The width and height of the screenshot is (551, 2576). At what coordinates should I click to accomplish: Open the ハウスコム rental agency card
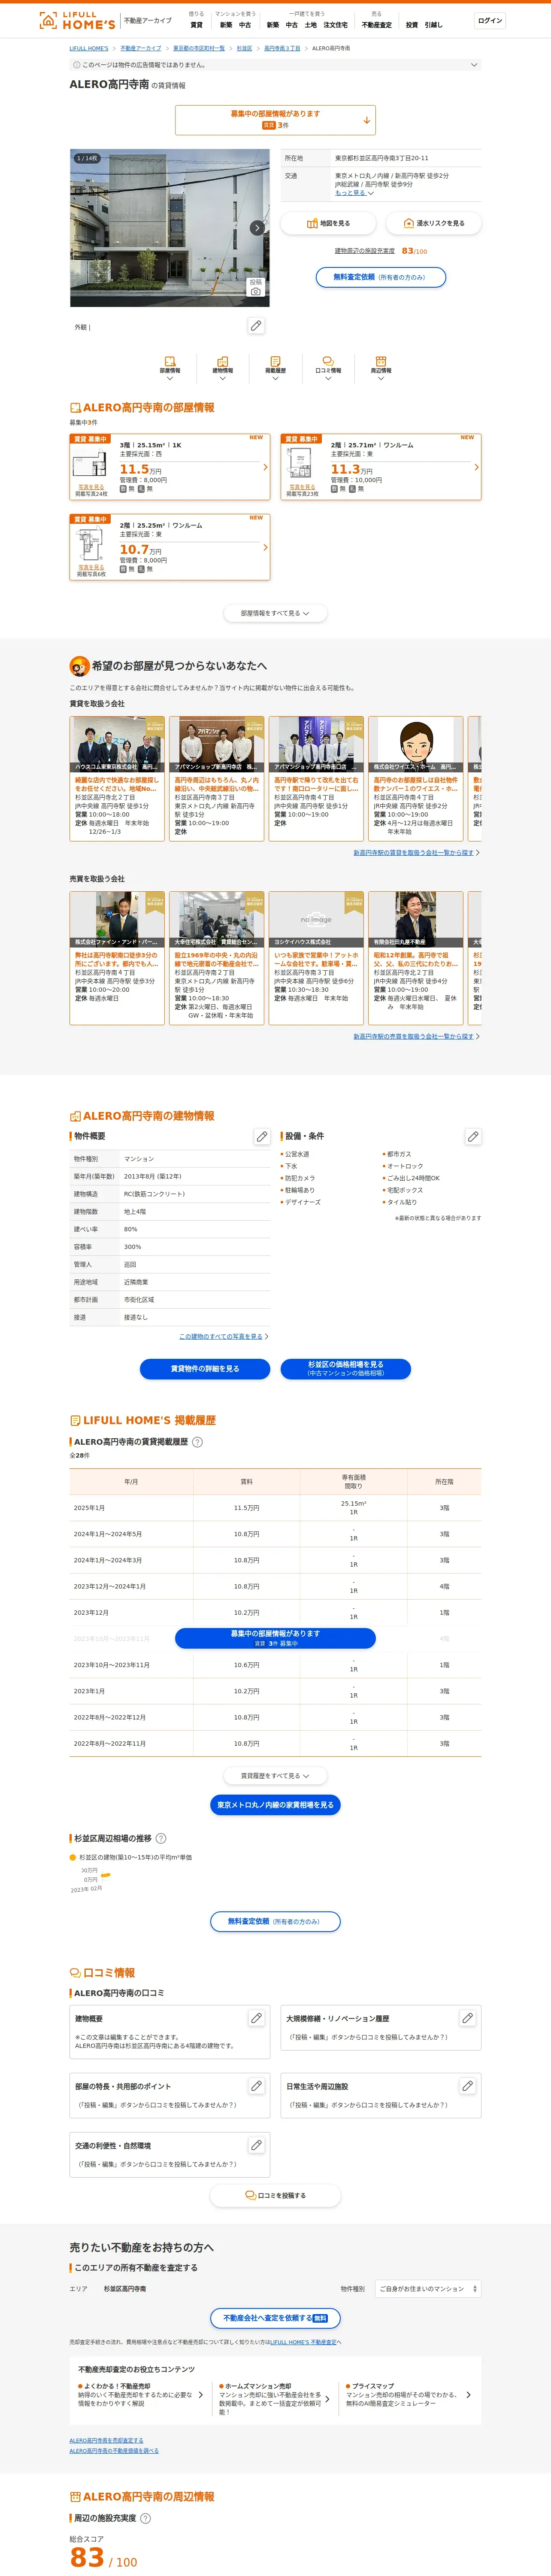(x=117, y=778)
